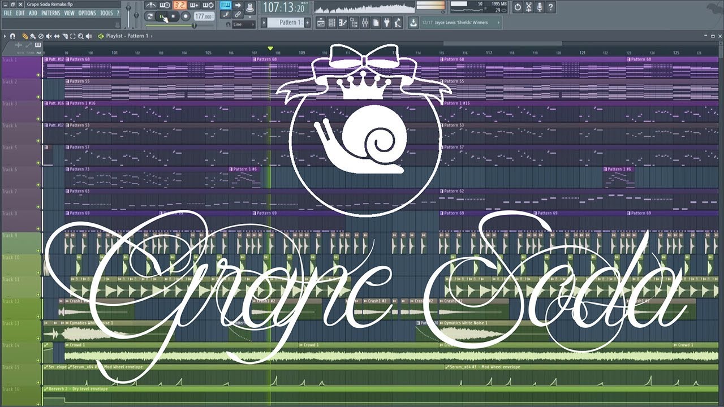
Task: Click the download content library icon
Action: [x=413, y=22]
